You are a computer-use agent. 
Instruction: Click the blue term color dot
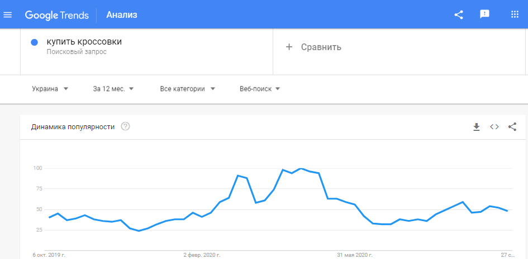(x=34, y=42)
